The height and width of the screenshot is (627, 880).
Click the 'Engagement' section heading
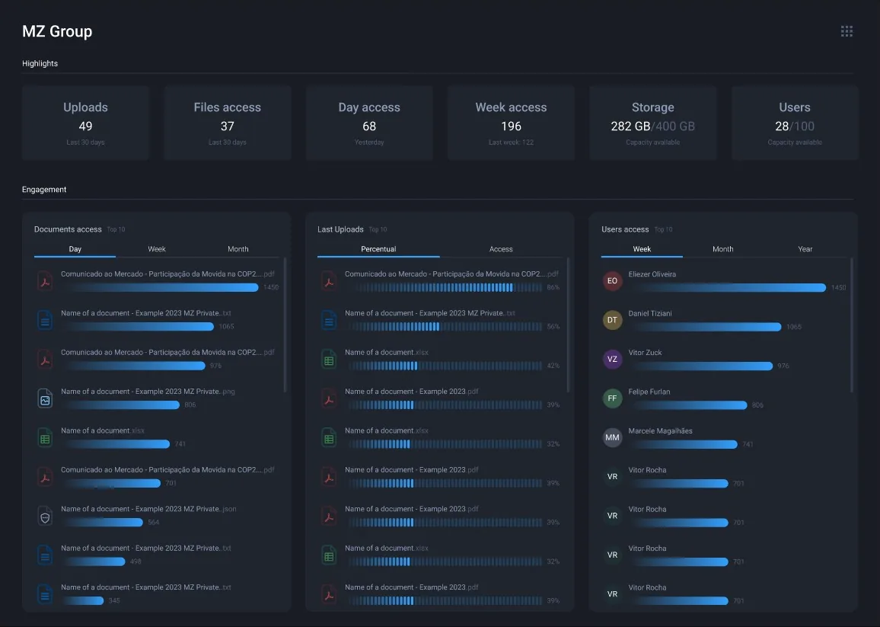pyautogui.click(x=44, y=190)
